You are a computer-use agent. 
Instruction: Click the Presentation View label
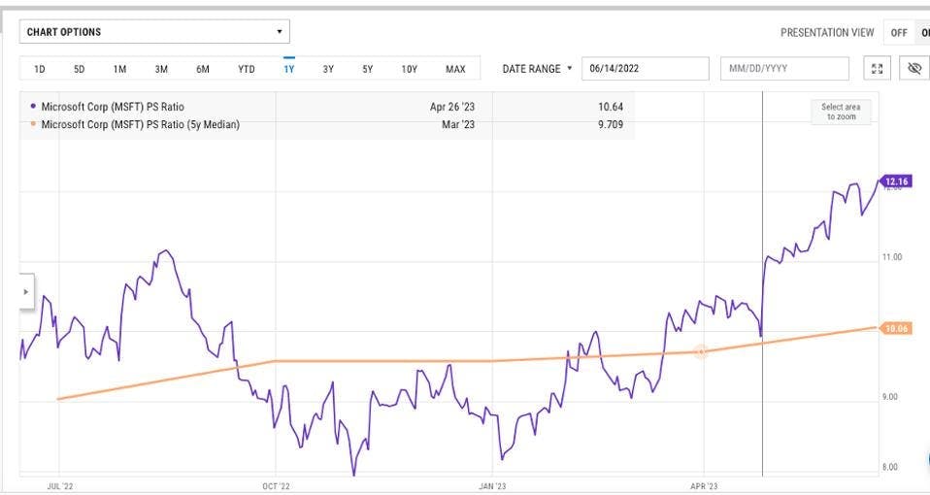pos(827,33)
